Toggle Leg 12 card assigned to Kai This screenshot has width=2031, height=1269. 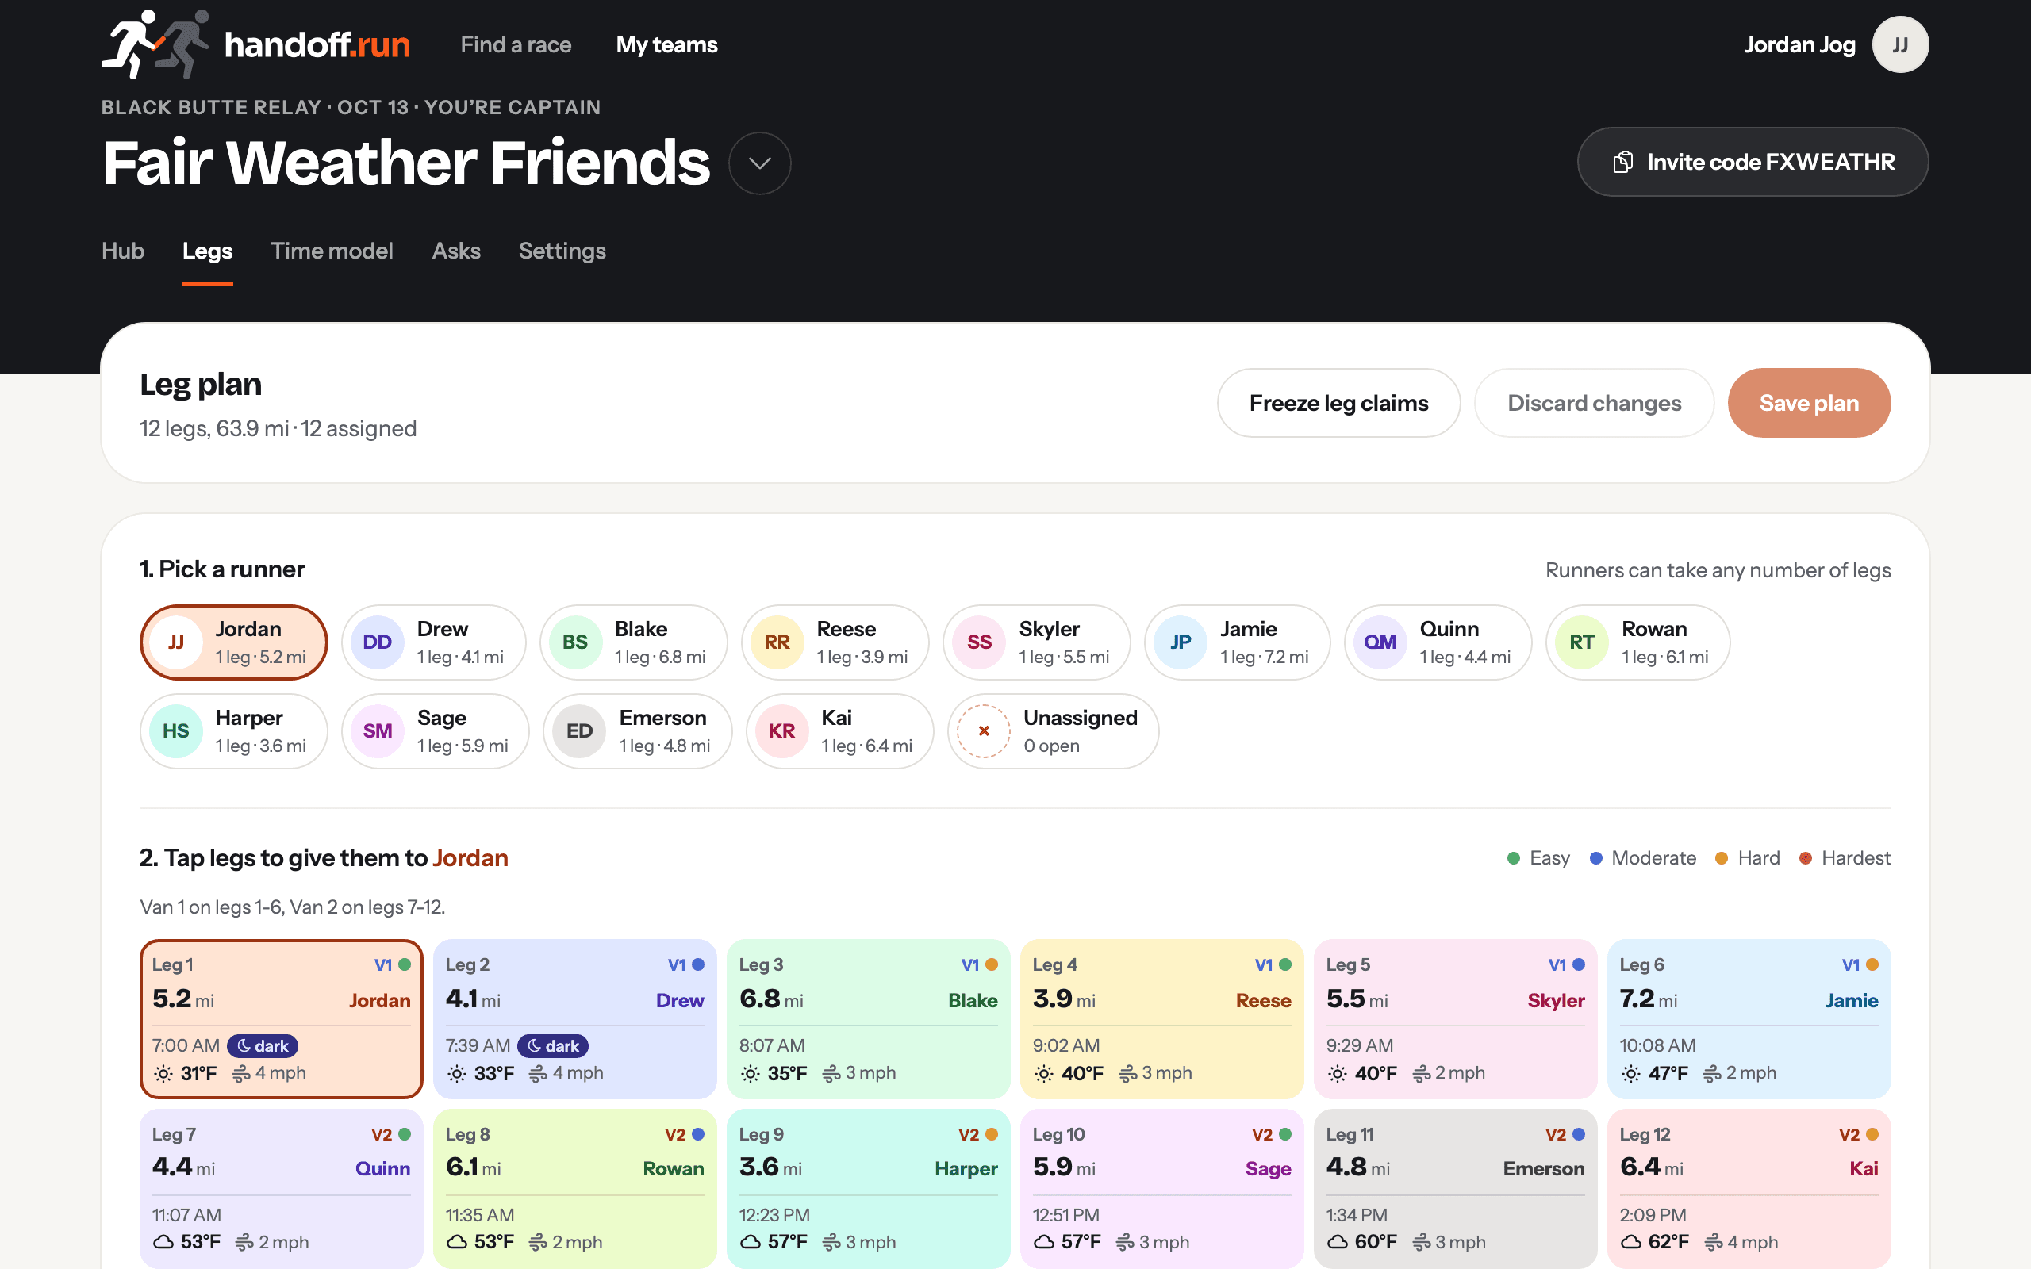click(x=1749, y=1188)
